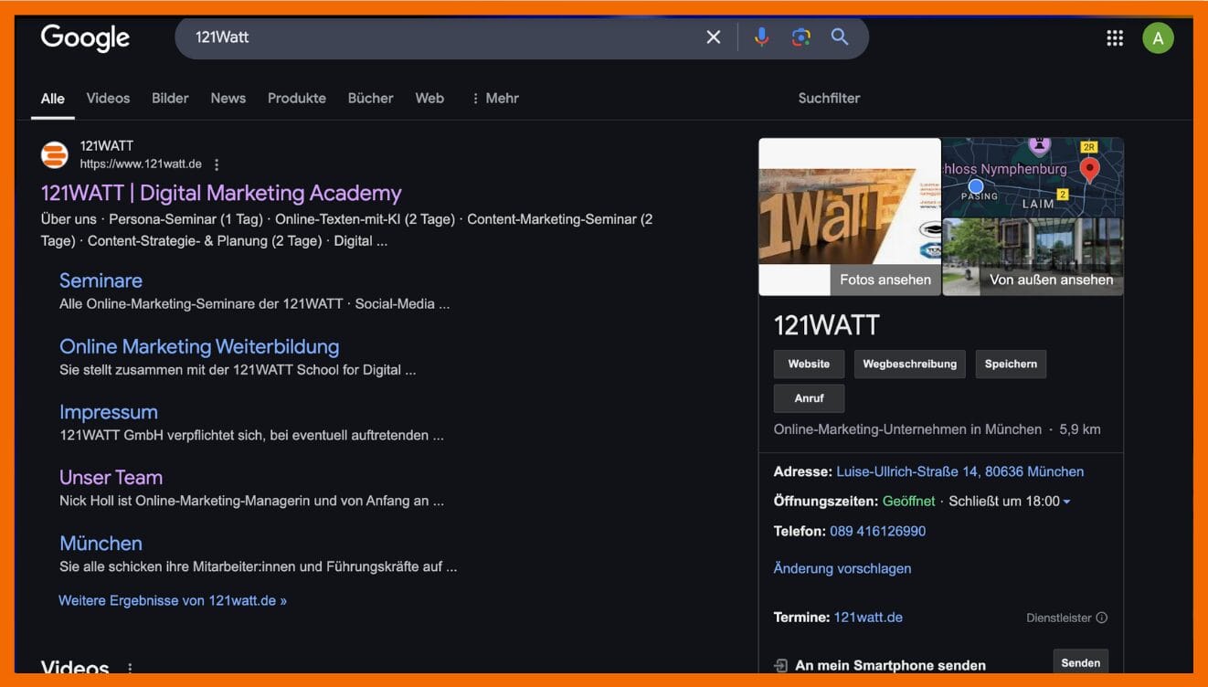Click the search magnifier icon
This screenshot has height=687, width=1208.
click(839, 37)
